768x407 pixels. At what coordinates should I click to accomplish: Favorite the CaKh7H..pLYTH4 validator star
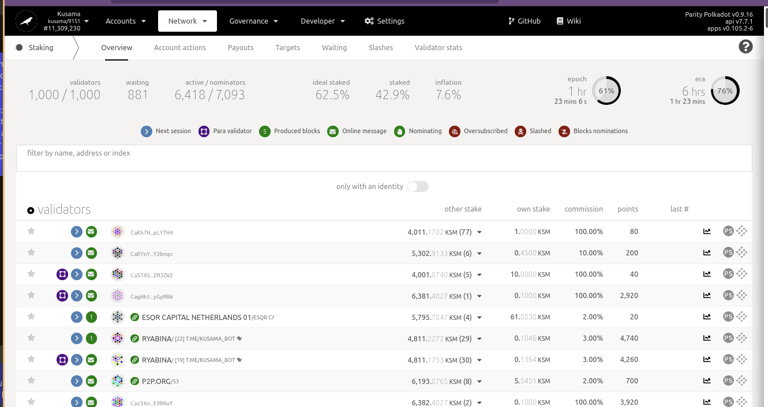coord(31,231)
